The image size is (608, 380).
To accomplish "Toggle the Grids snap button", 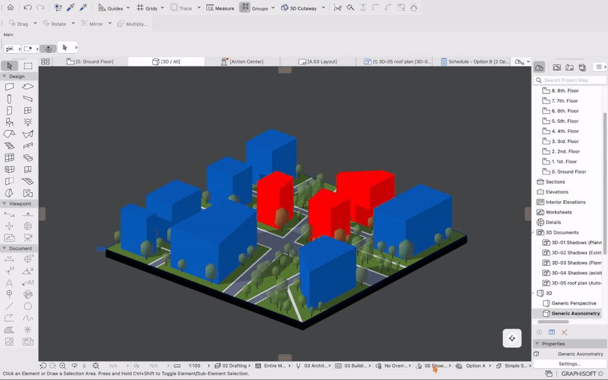I will coord(147,8).
